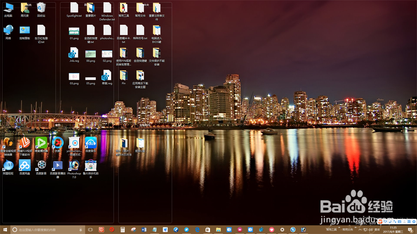Select the 特殊符号.txt file
This screenshot has width=417, height=234.
tap(140, 32)
